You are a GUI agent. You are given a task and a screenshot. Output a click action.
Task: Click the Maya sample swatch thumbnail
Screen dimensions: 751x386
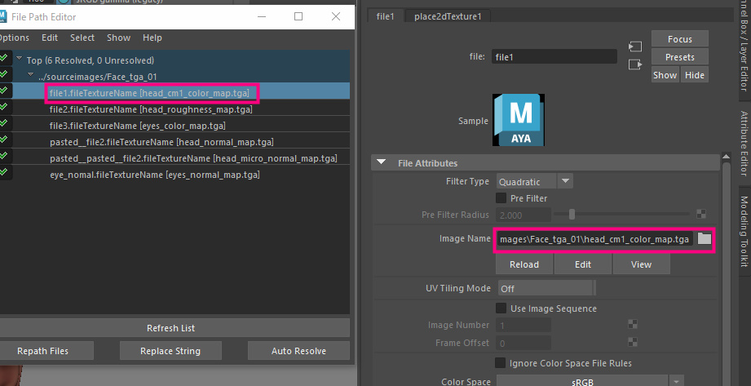pos(519,120)
